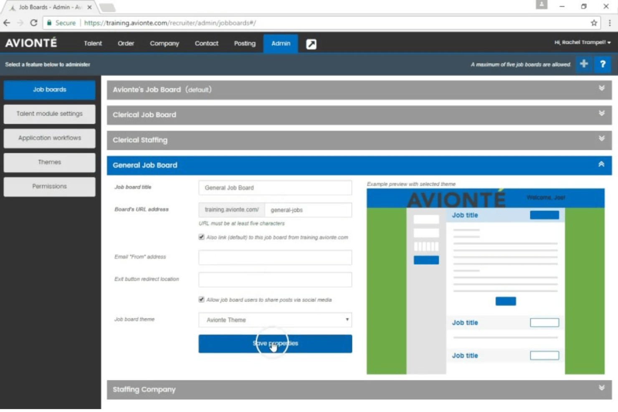The width and height of the screenshot is (618, 412).
Task: Open a new browser tab
Action: pos(107,7)
